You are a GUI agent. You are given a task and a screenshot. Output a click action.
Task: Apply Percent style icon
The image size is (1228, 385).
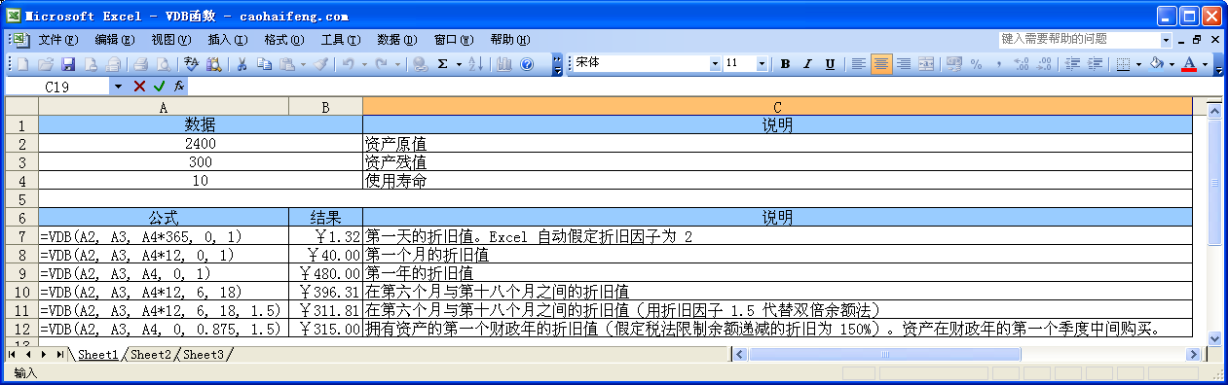pos(976,64)
